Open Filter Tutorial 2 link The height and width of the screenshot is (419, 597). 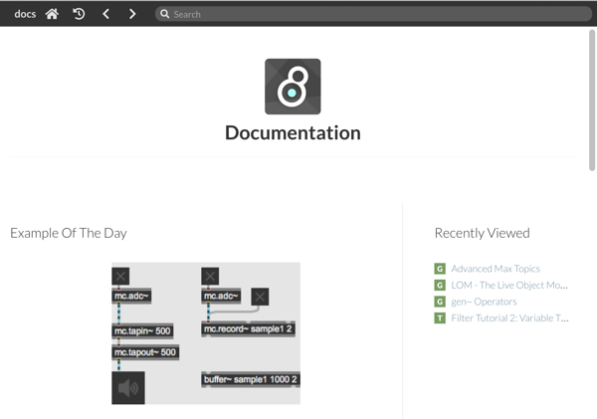[x=509, y=318]
